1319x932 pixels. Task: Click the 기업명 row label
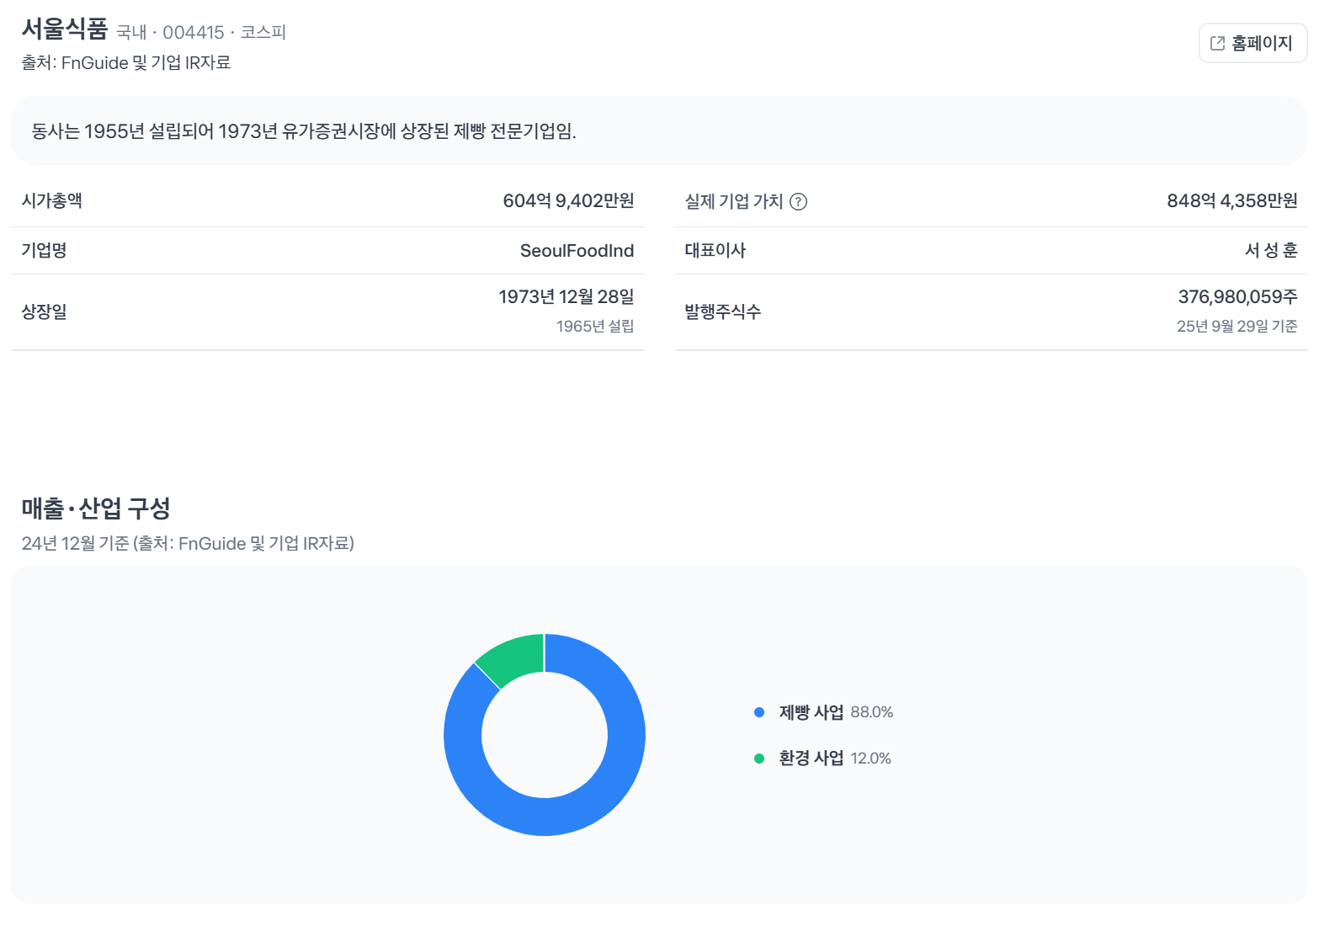[x=44, y=250]
